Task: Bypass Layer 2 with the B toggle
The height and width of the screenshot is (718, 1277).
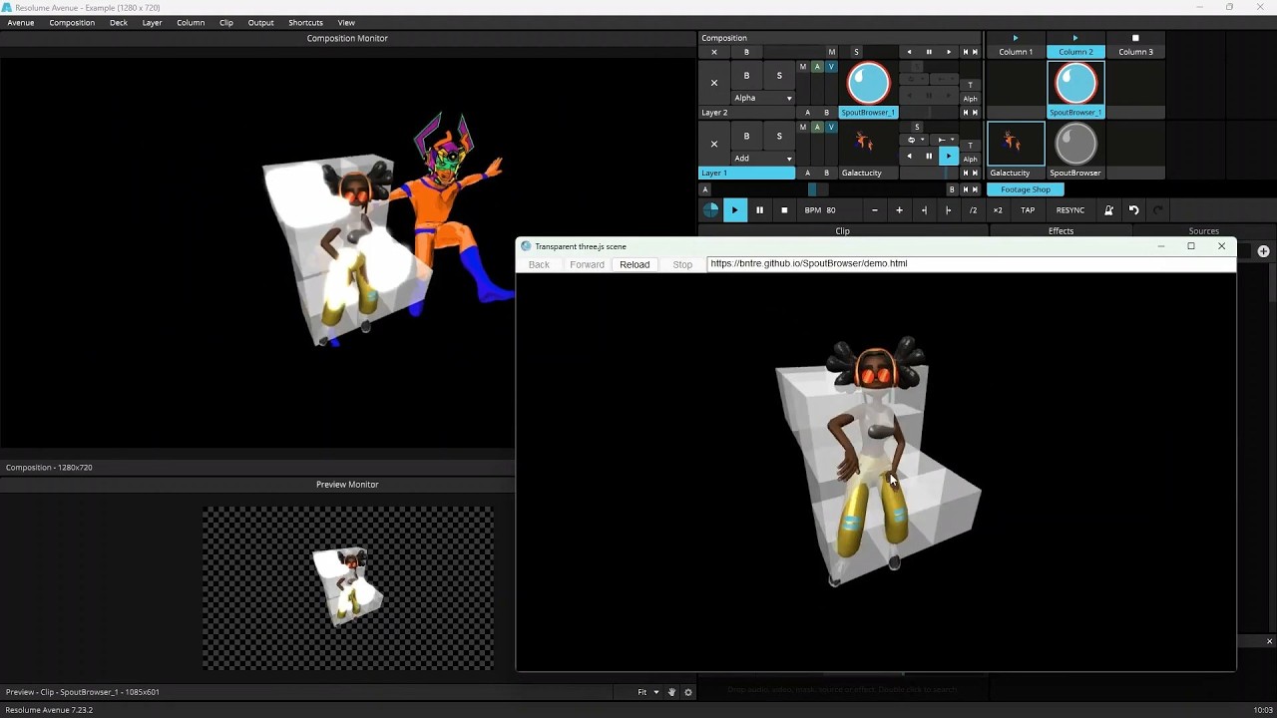Action: click(x=746, y=76)
